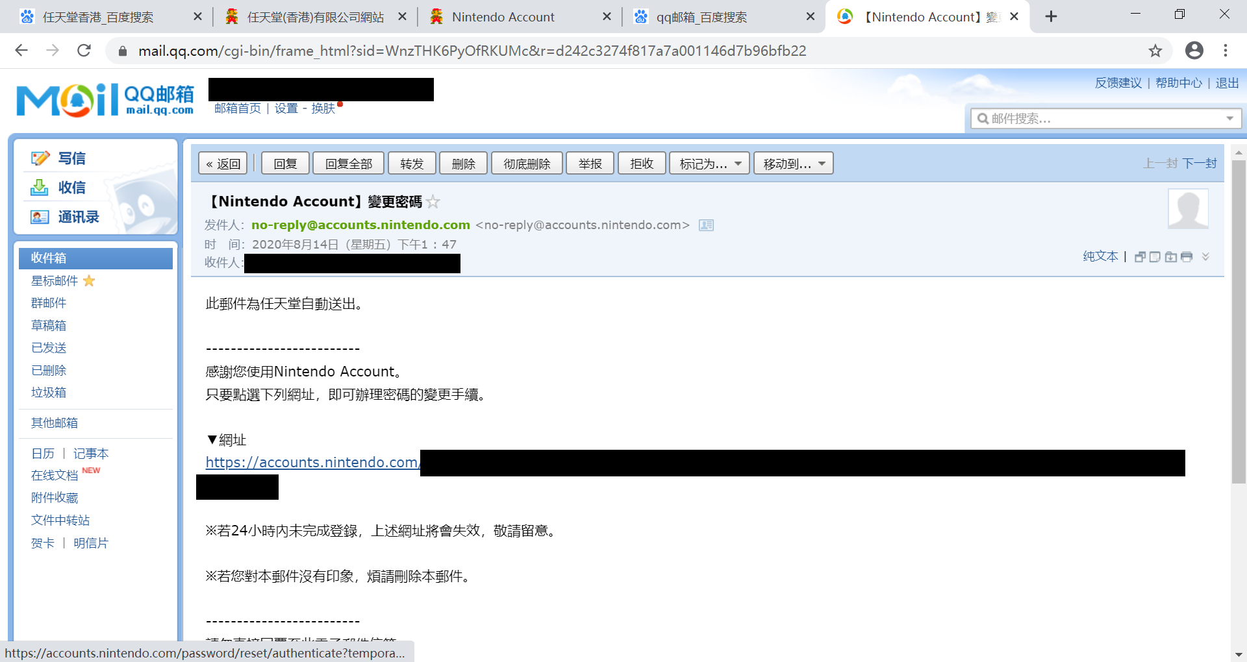Open file transfer station 文件中转站

[x=60, y=521]
